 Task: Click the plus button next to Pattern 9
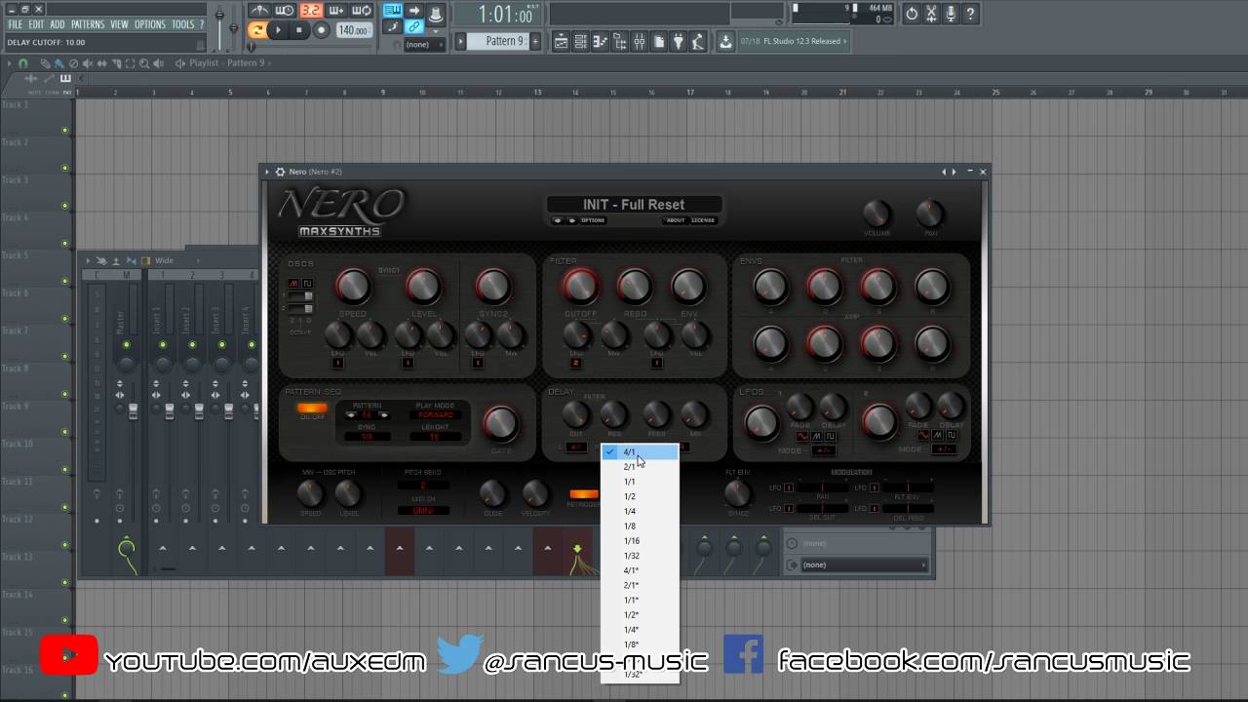535,41
